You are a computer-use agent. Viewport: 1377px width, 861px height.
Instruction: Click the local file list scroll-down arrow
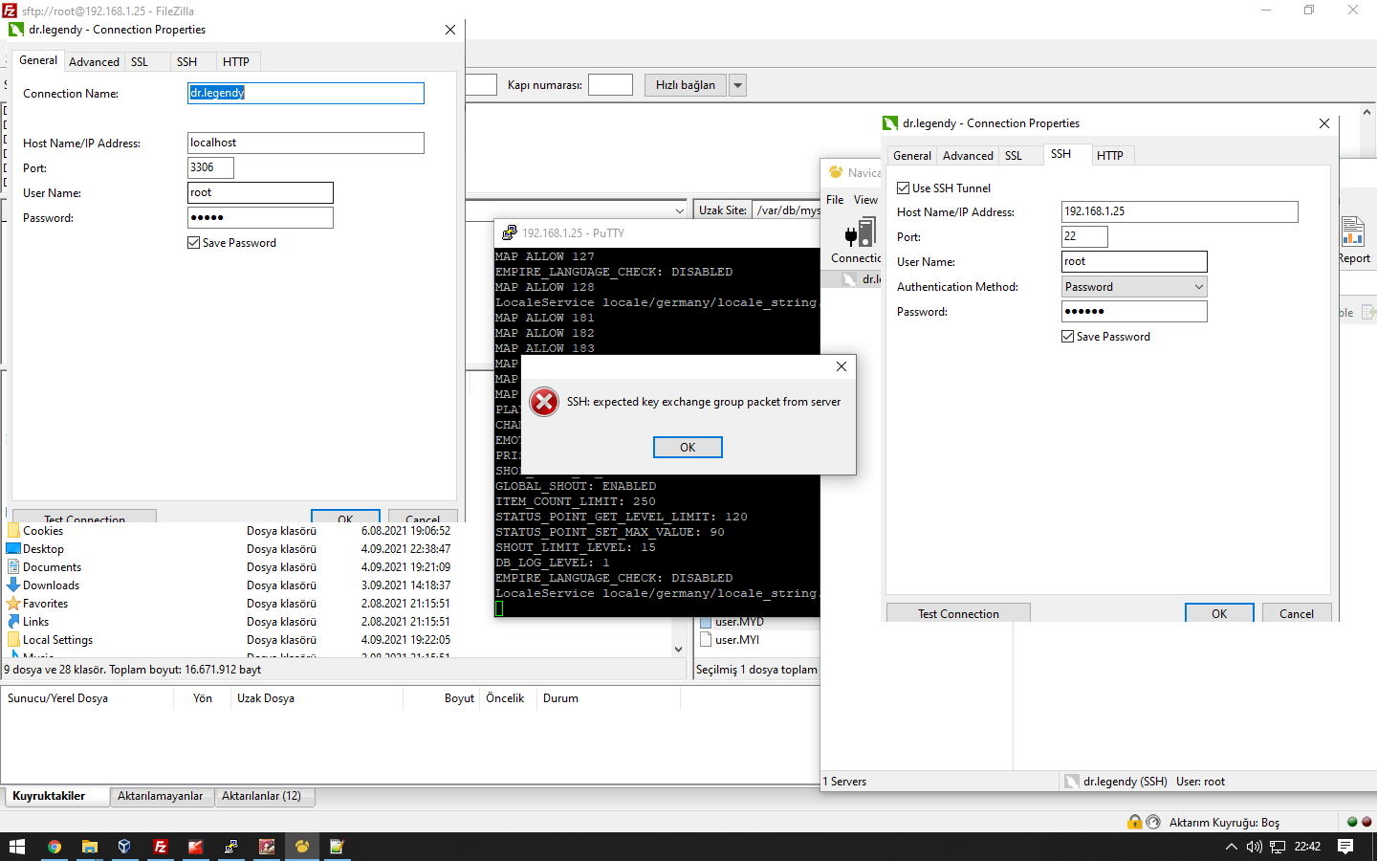pyautogui.click(x=678, y=649)
